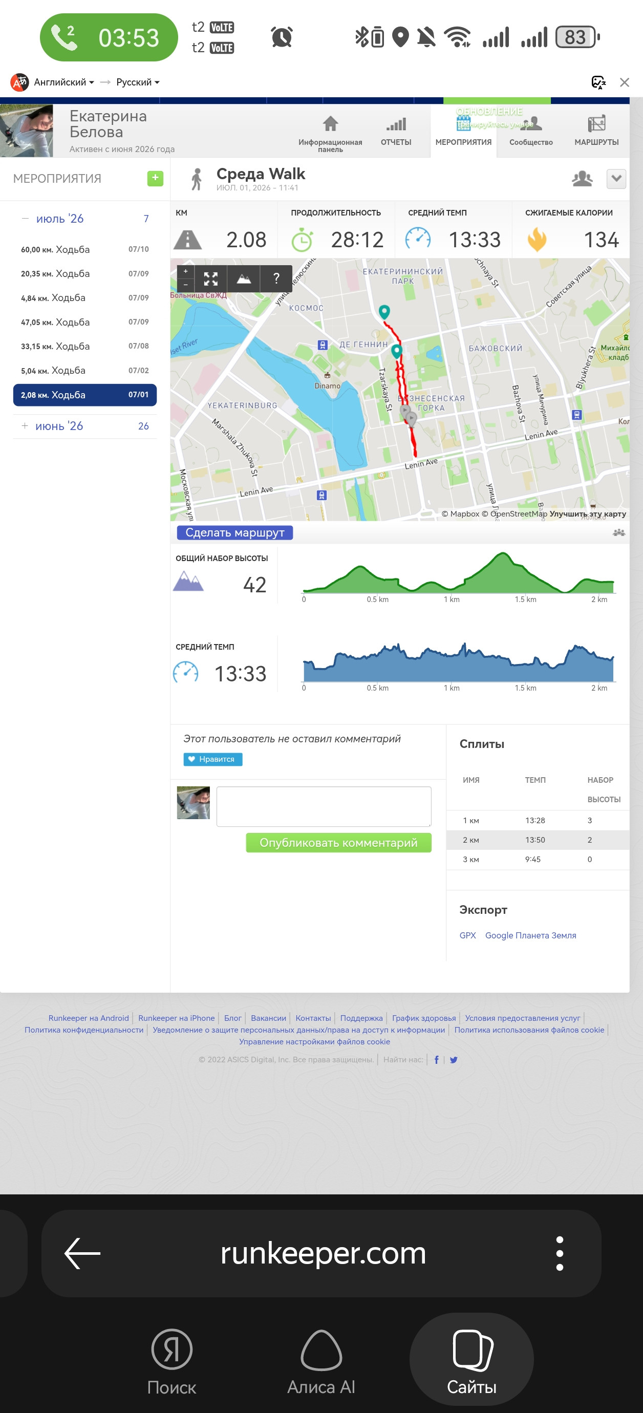This screenshot has height=1413, width=643.
Task: Go back with the browser arrow
Action: click(x=82, y=1253)
